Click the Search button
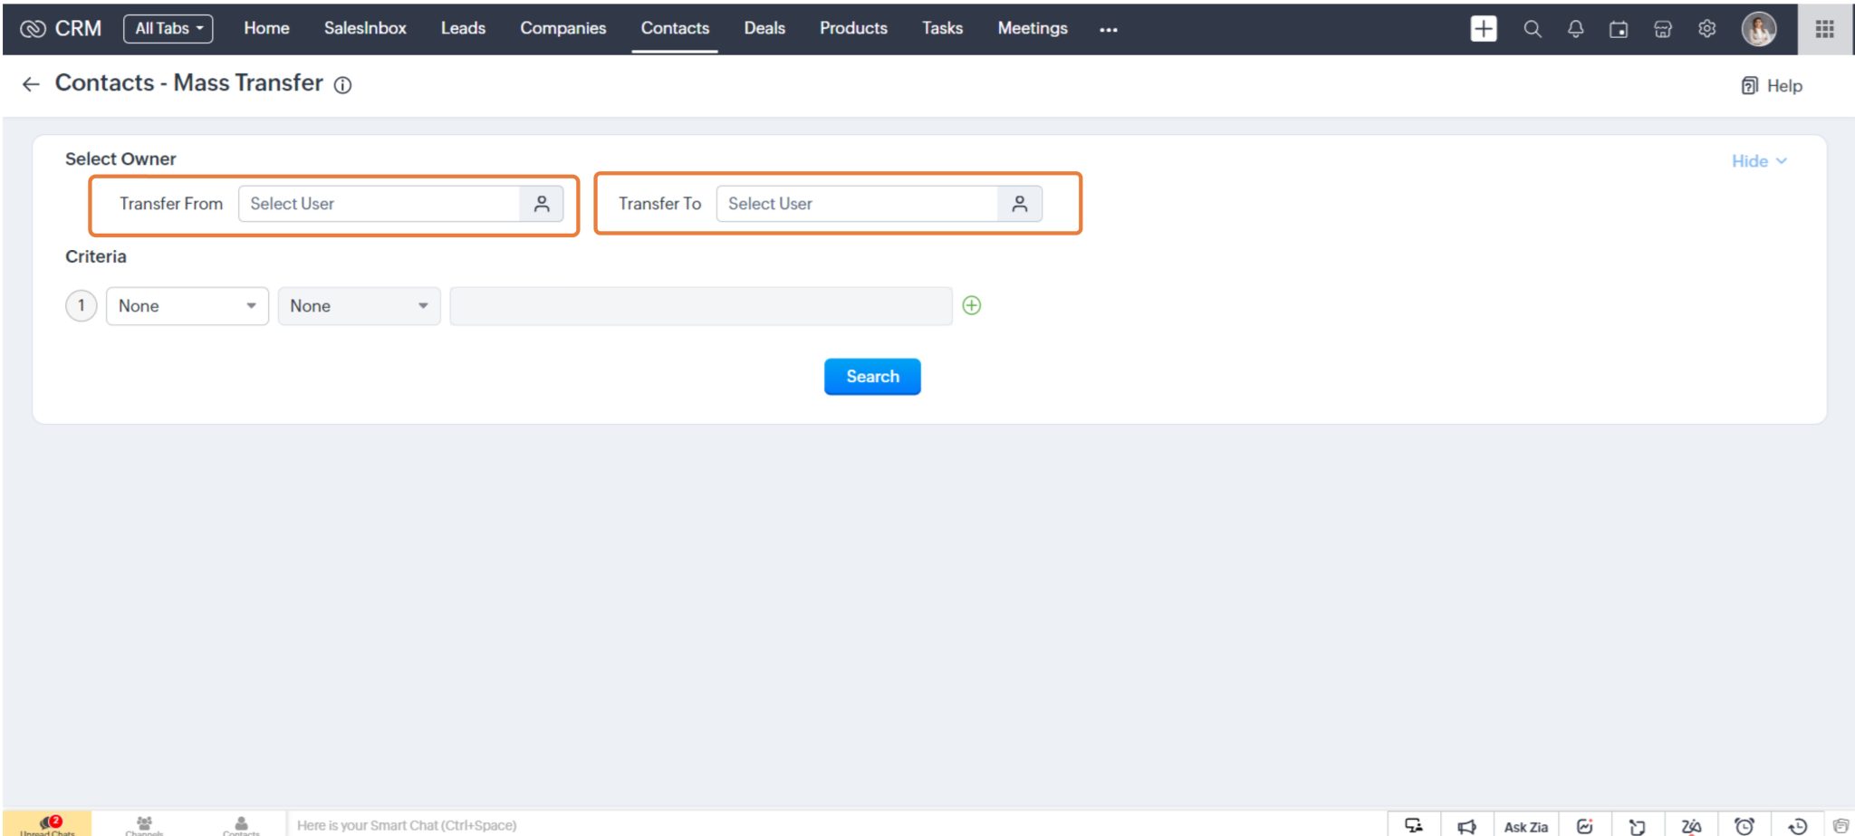 [x=871, y=376]
